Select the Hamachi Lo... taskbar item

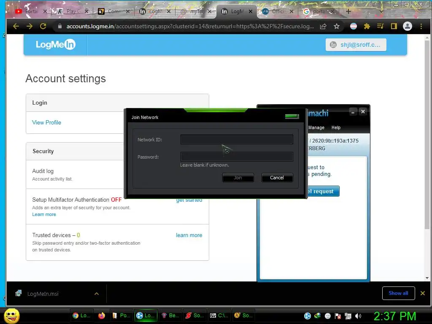pyautogui.click(x=146, y=316)
